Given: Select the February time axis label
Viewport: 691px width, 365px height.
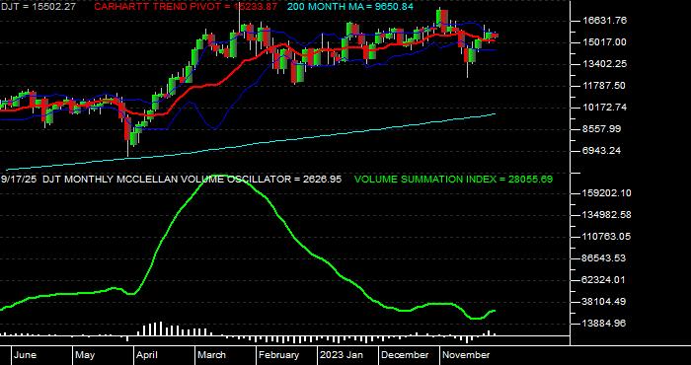Looking at the screenshot, I should [x=278, y=355].
